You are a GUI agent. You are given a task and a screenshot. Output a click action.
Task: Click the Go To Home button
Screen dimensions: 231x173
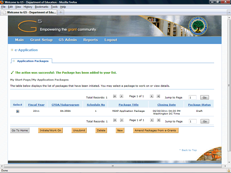tap(20, 130)
